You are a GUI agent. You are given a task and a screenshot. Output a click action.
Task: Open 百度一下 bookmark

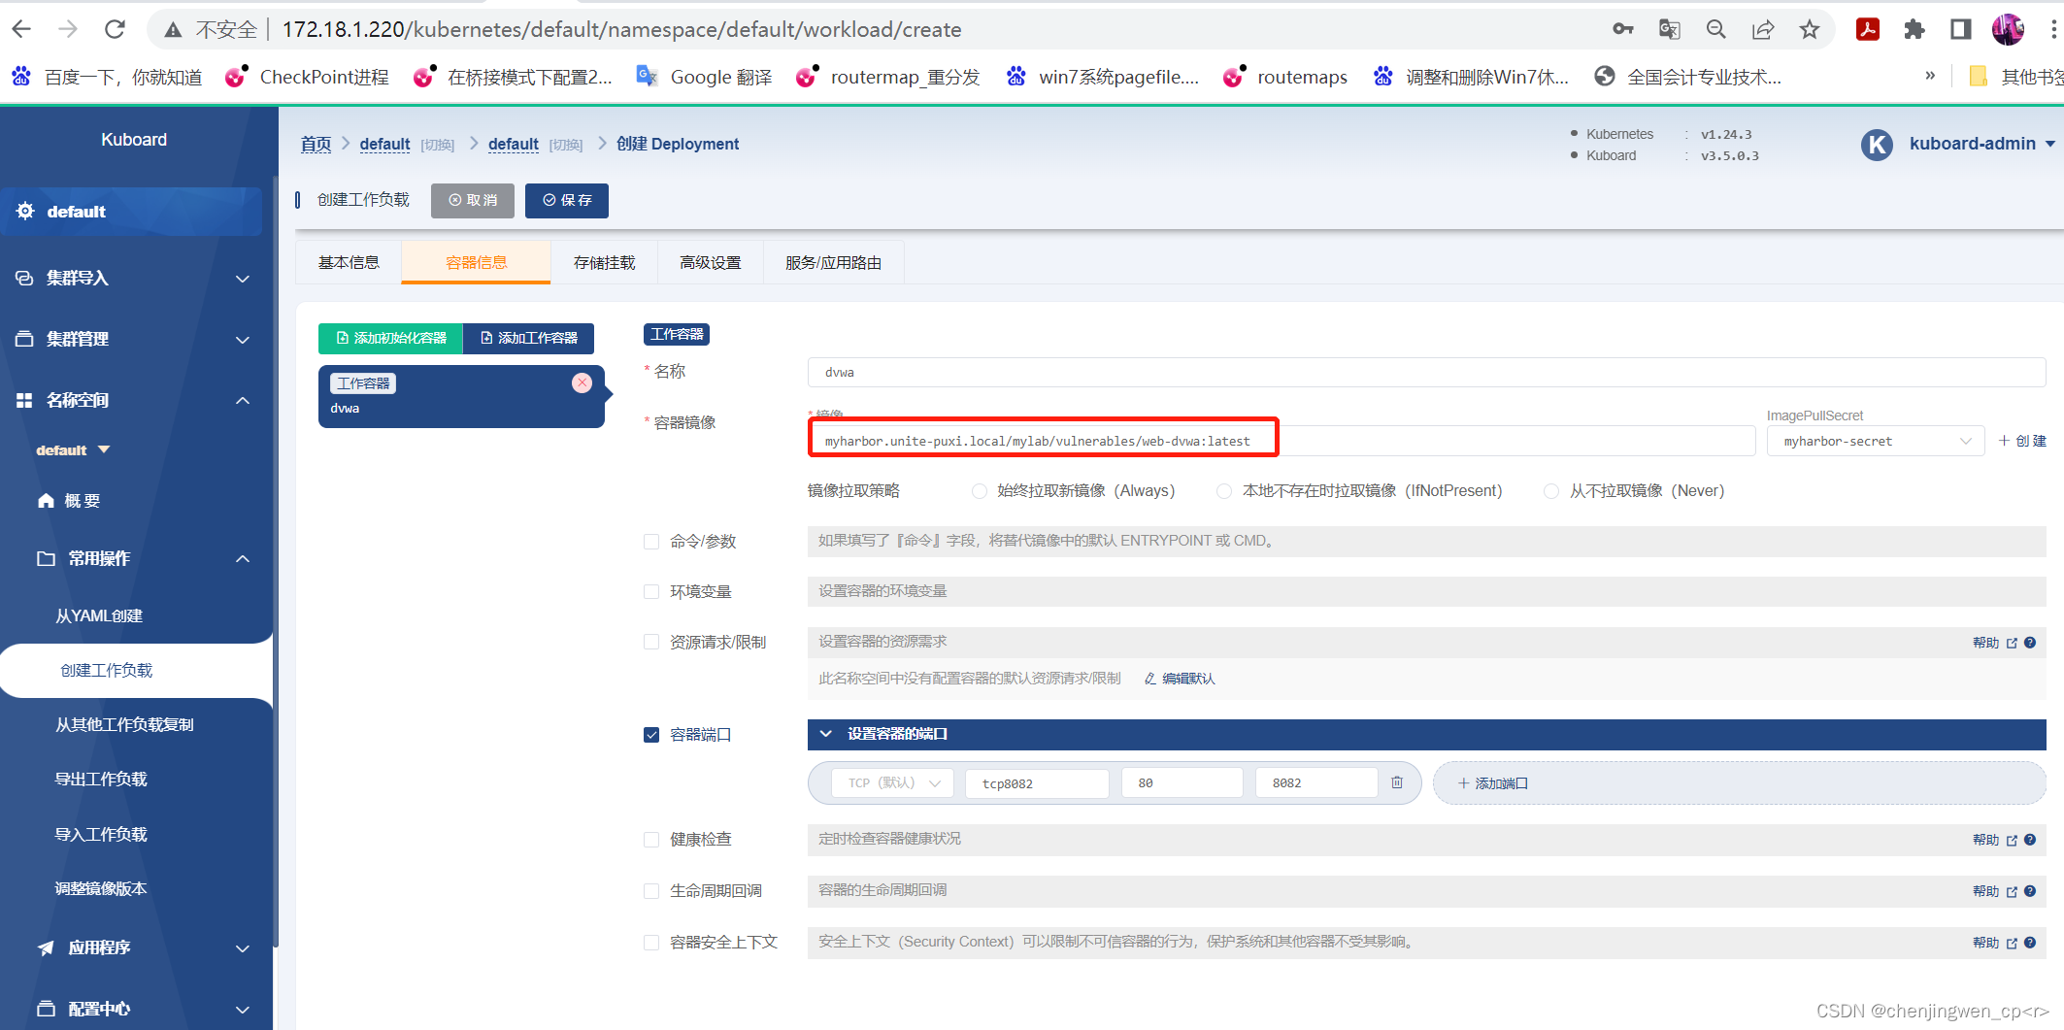click(107, 77)
